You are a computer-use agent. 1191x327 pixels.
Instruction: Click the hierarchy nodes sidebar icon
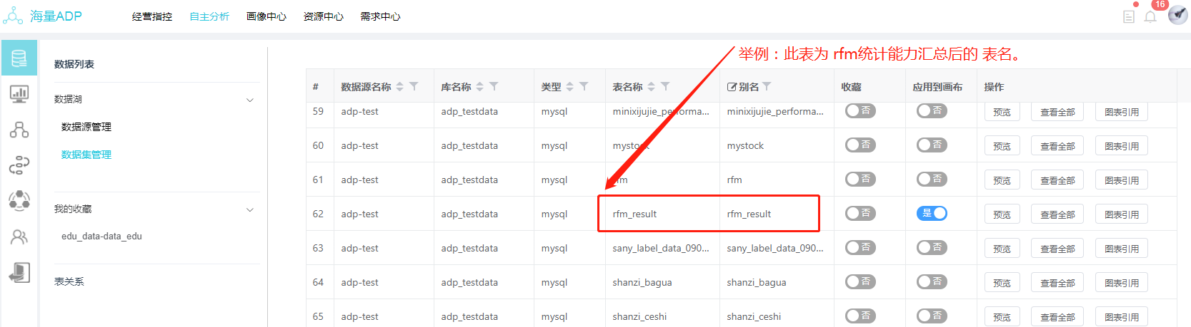(19, 130)
